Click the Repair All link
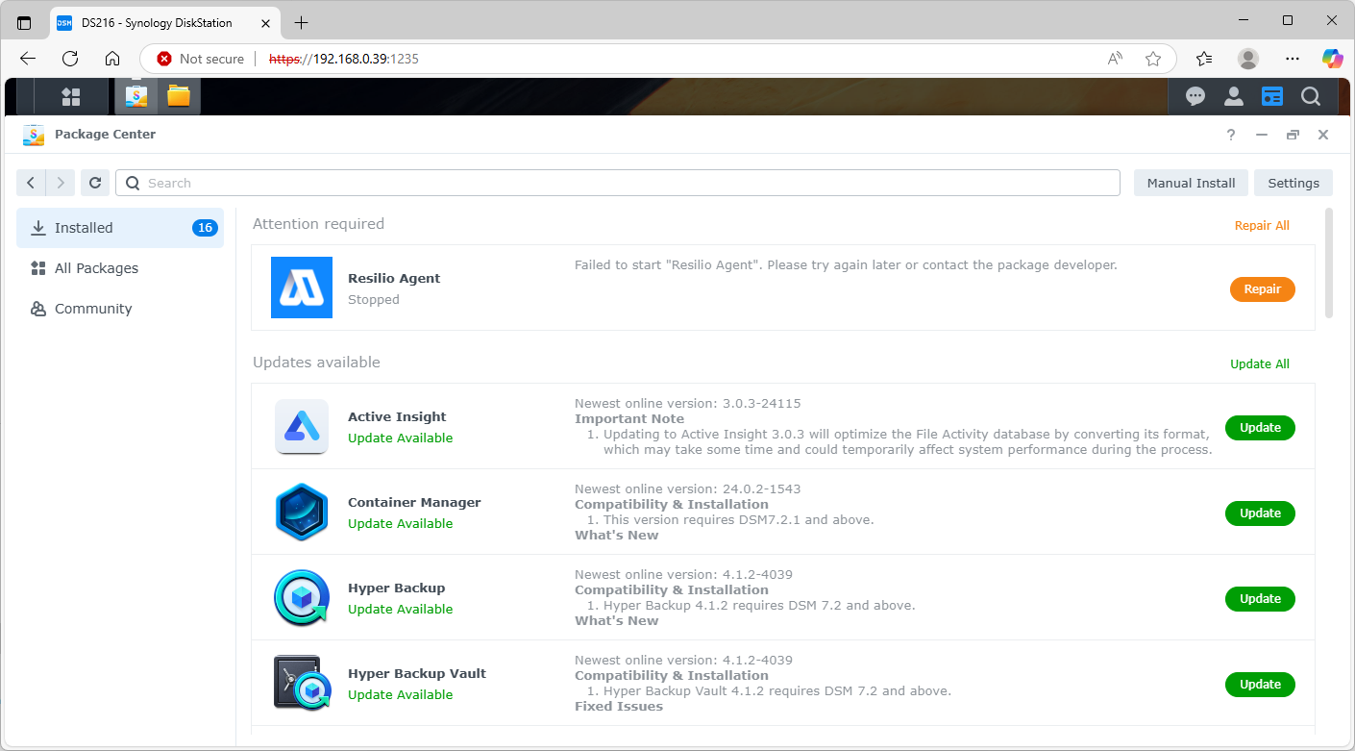 point(1262,225)
